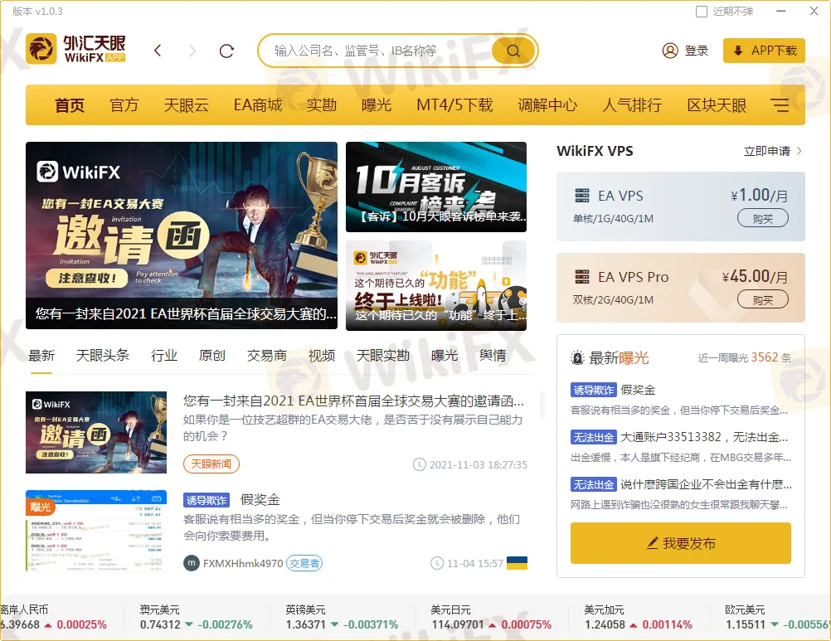Image resolution: width=831 pixels, height=641 pixels.
Task: Go back with the left arrow
Action: (158, 51)
